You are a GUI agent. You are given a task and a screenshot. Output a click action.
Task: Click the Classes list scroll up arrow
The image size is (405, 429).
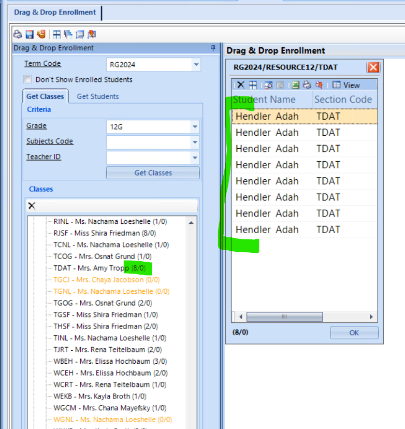pos(191,223)
